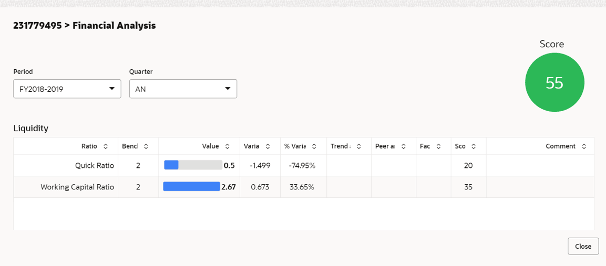Screen dimensions: 606x266
Task: Click the -74.95% variance percentage
Action: pos(302,166)
